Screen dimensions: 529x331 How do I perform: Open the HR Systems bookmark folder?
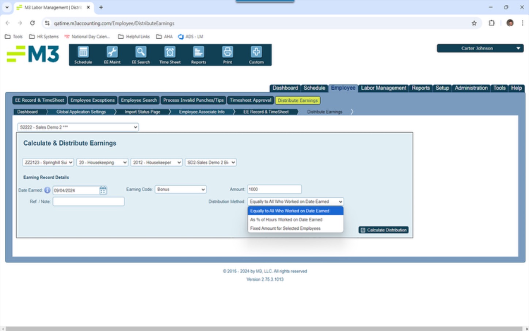[x=43, y=37]
